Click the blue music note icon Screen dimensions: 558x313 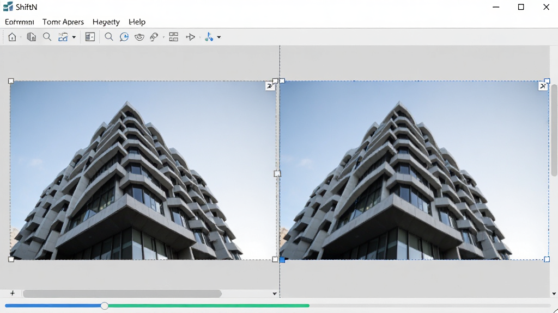coord(209,37)
